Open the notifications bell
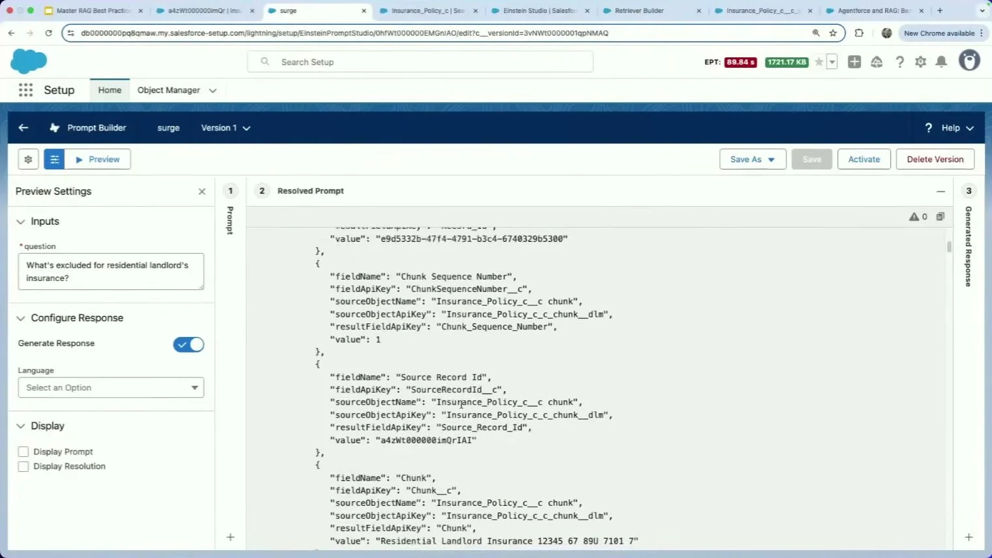 941,62
